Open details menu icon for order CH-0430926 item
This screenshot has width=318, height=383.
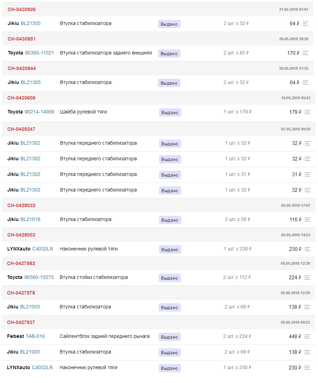coord(306,24)
